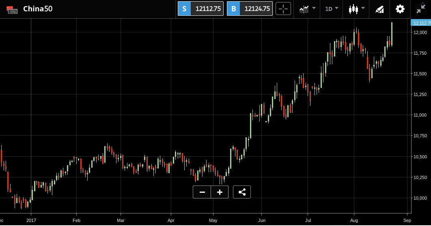Viewport: 431px width, 226px height.
Task: Activate the crosshair cursor tool
Action: pyautogui.click(x=283, y=9)
